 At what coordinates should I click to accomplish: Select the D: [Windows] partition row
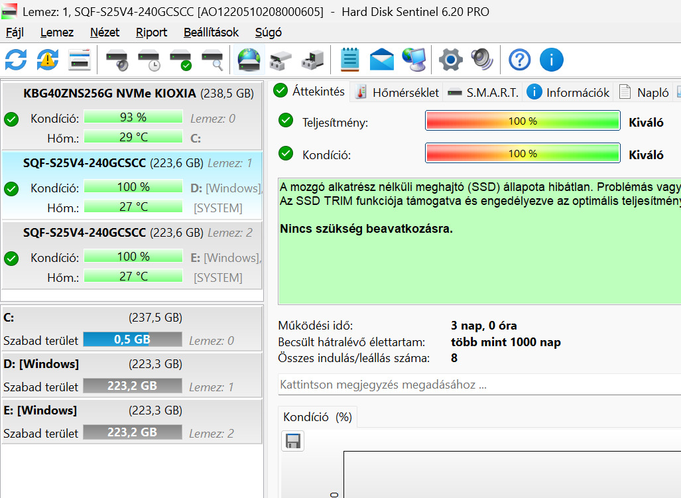coord(132,375)
